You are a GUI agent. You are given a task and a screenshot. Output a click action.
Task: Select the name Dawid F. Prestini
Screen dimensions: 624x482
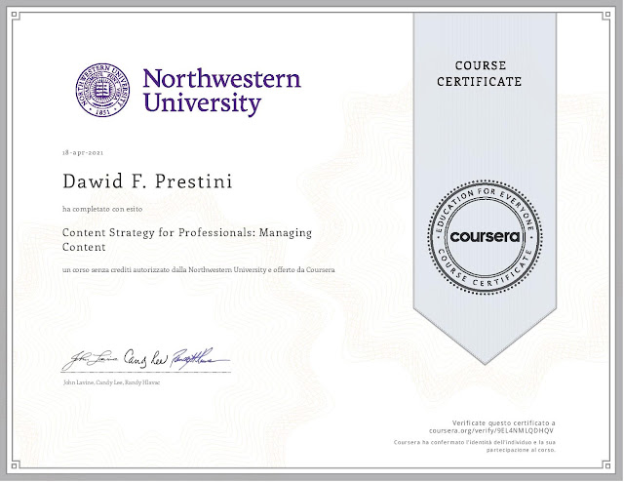(x=147, y=181)
